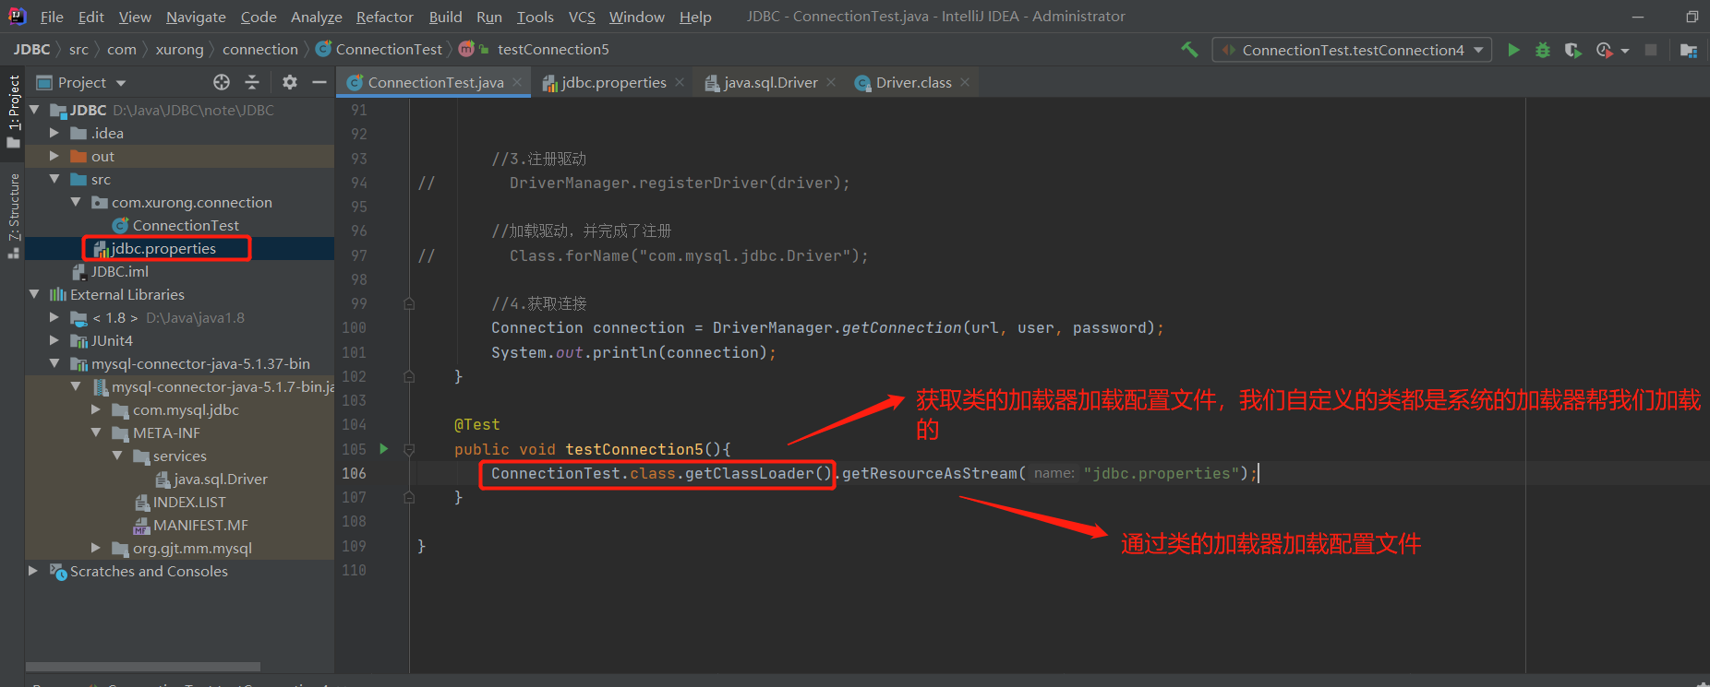Screen dimensions: 1710x687
Task: Collapse the META-INF folder
Action: coord(96,432)
